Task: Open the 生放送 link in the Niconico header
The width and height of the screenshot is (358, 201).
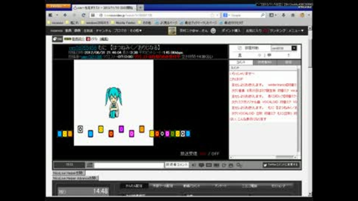Action: (88, 31)
